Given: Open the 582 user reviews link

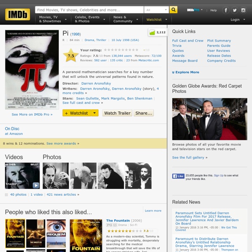Looking at the screenshot, I should [100, 60].
